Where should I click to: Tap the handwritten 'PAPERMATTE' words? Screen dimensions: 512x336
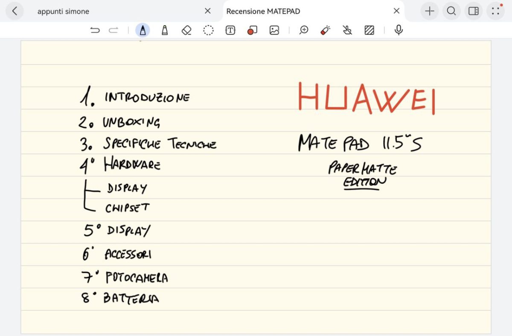[x=362, y=168]
